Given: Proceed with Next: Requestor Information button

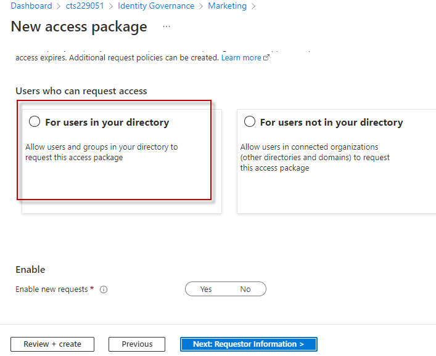Looking at the screenshot, I should click(249, 344).
